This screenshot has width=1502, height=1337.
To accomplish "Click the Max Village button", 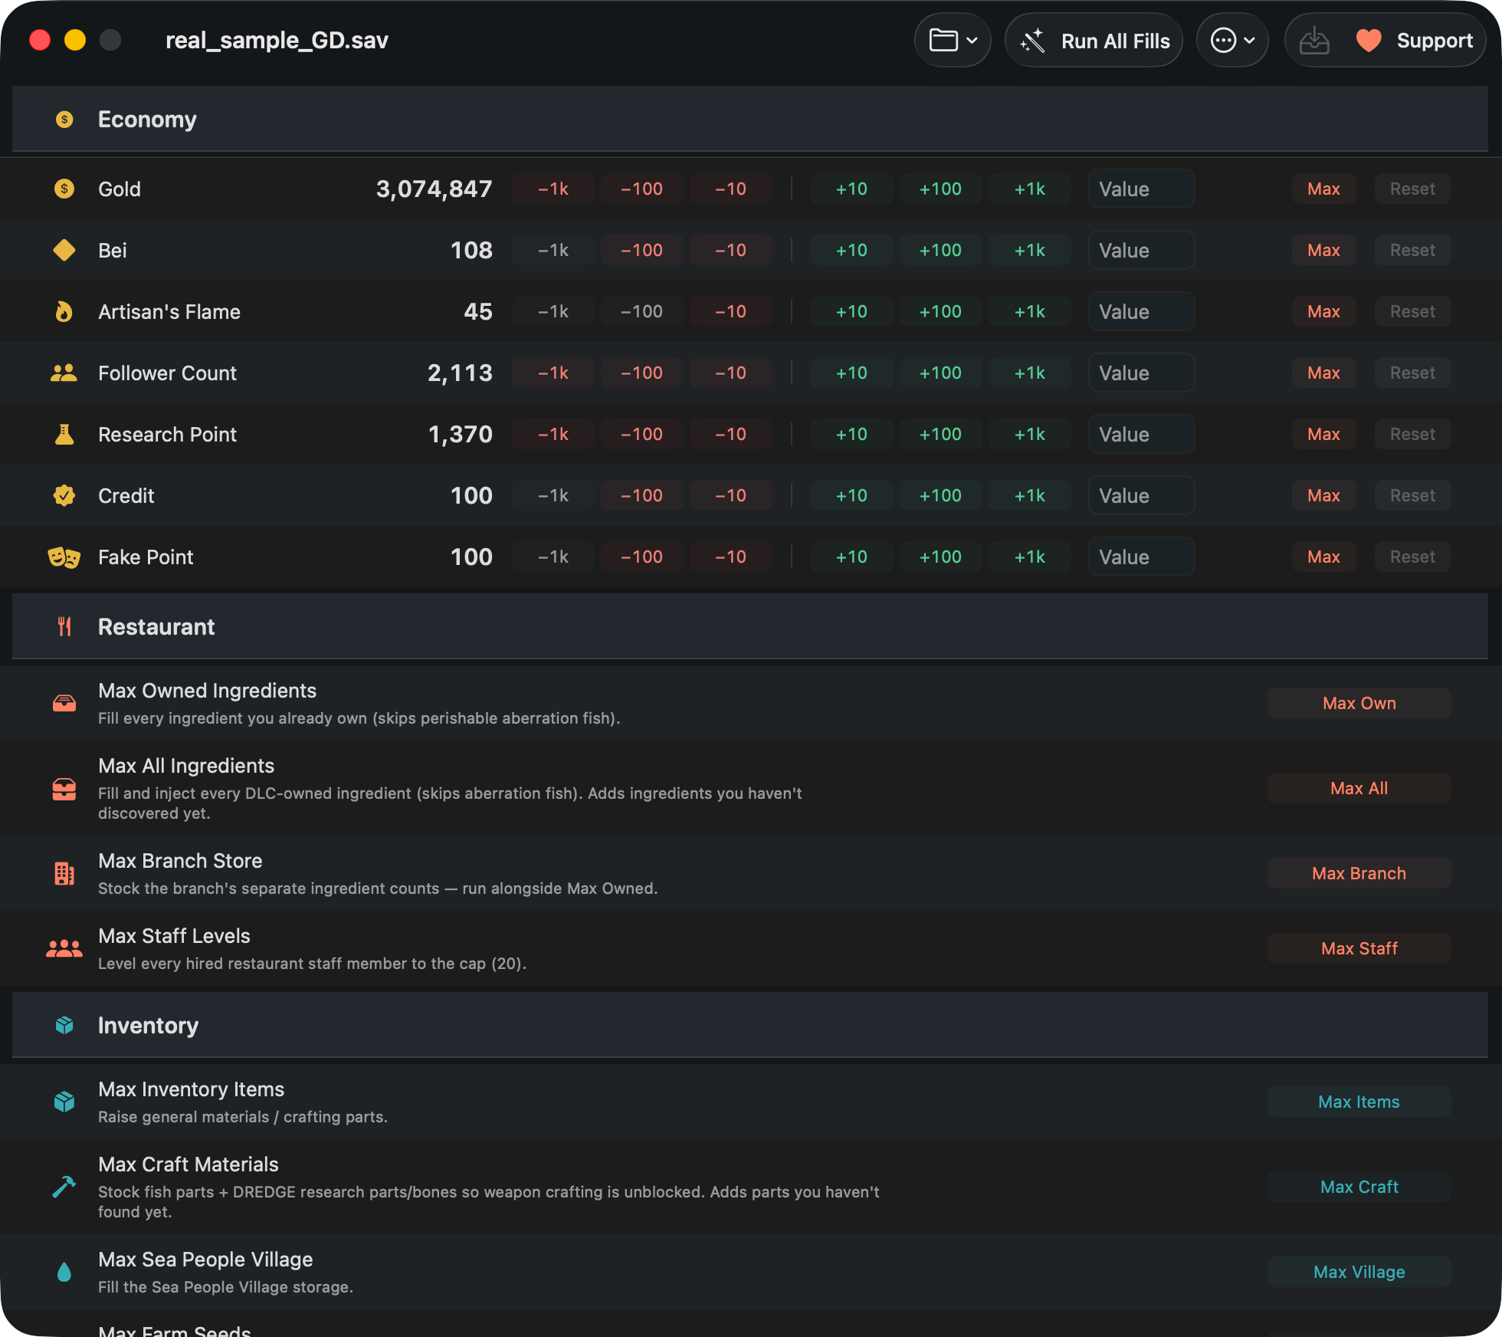I will tap(1359, 1272).
